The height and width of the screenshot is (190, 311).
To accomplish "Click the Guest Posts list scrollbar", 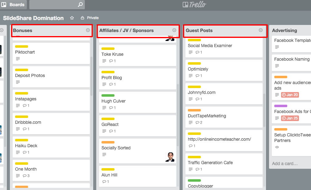I will coord(264,110).
